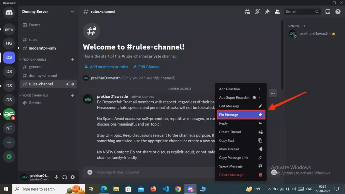Switch to dummy-channel

point(48,76)
